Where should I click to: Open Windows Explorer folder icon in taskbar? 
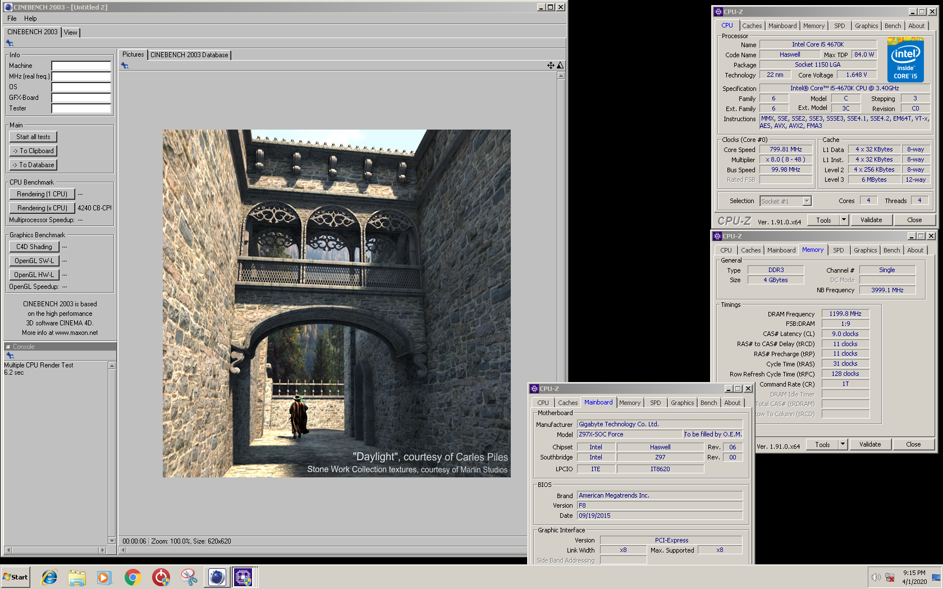click(77, 577)
